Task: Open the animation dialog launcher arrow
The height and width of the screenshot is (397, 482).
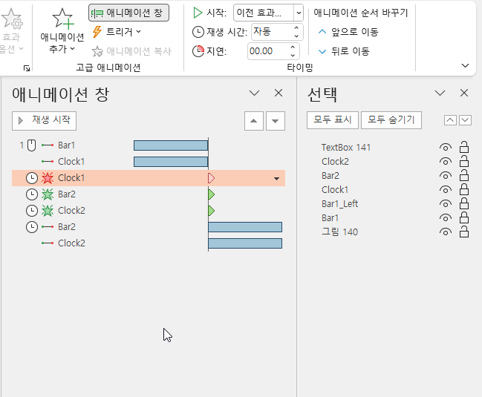Action: [x=27, y=68]
